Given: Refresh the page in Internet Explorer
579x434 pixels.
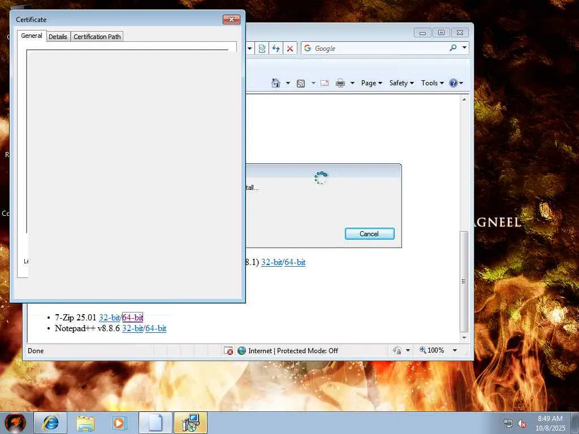Looking at the screenshot, I should [276, 49].
